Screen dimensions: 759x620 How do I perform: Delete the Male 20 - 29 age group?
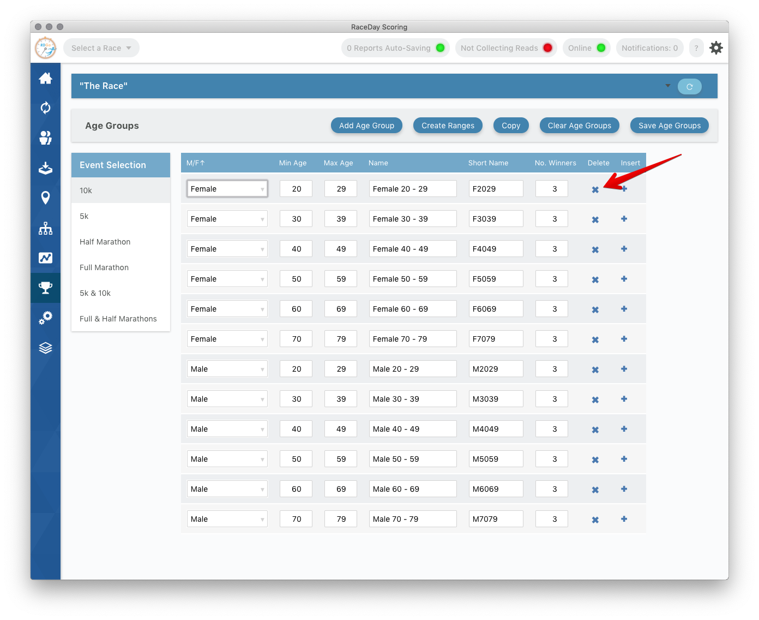(595, 369)
